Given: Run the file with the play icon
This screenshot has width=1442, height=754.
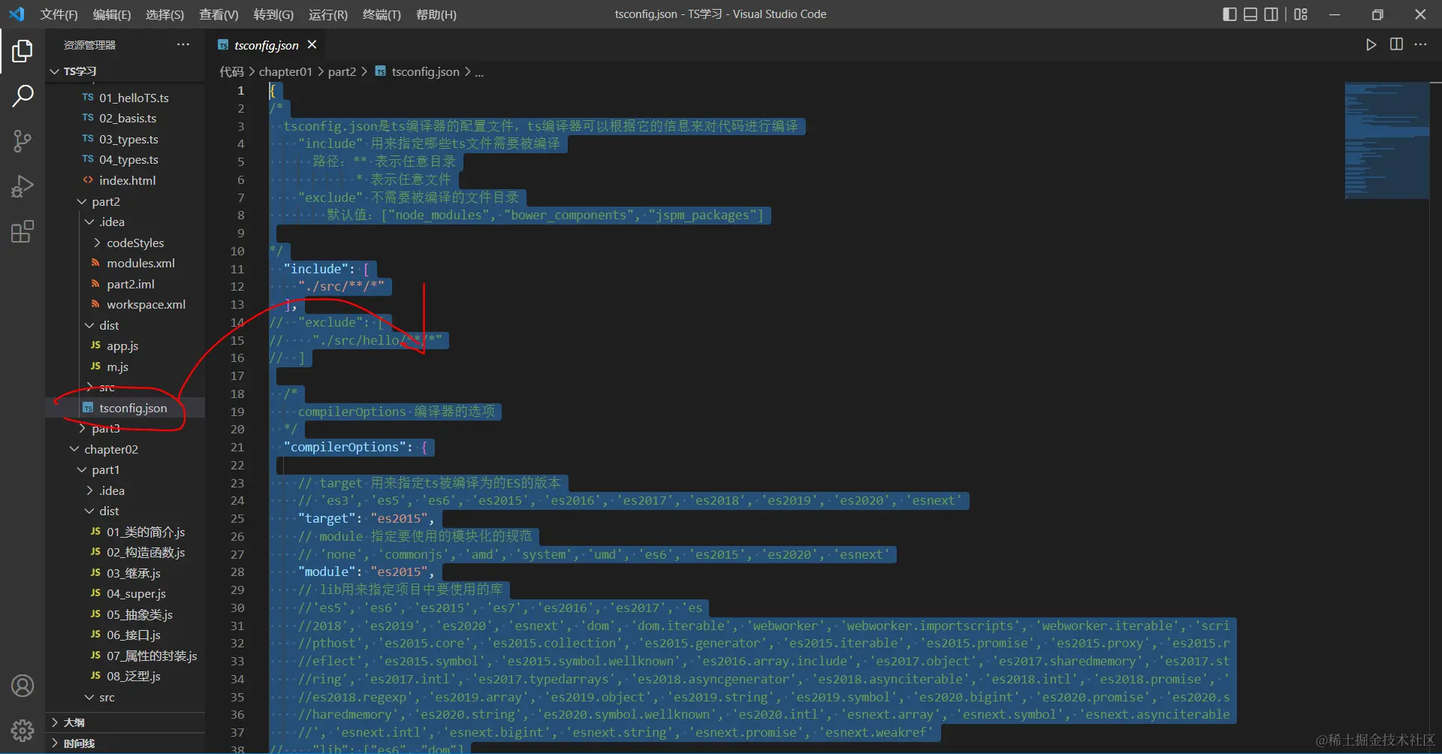Looking at the screenshot, I should tap(1371, 45).
